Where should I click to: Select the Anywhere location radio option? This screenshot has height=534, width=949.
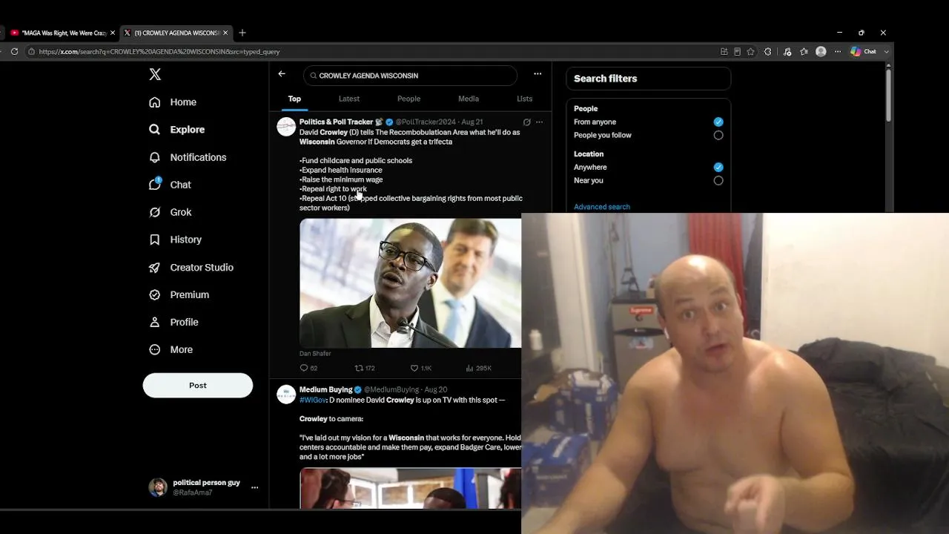(718, 167)
